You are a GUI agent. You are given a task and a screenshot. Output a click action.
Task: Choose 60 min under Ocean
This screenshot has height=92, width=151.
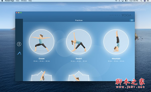tap(48, 61)
